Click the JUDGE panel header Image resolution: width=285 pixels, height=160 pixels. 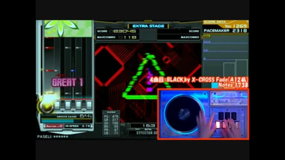point(111,112)
